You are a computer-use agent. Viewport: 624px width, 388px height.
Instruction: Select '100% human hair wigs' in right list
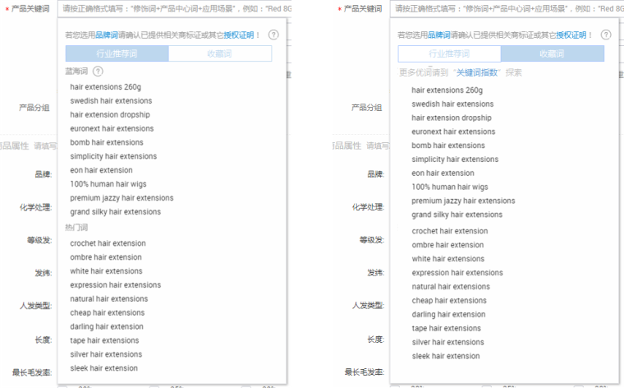pyautogui.click(x=449, y=187)
